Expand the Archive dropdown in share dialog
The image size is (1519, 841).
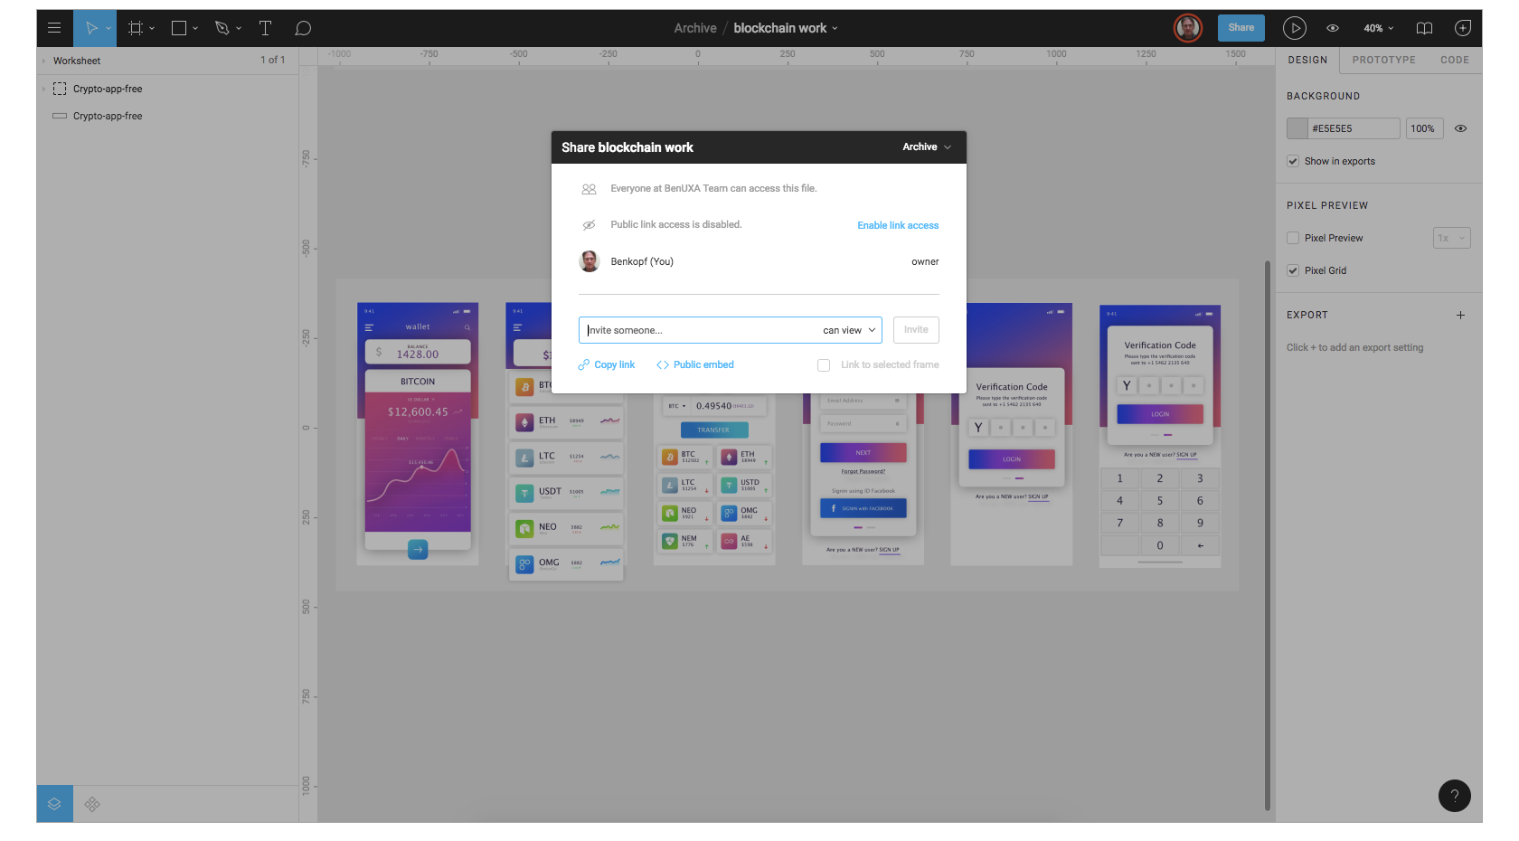pos(927,146)
